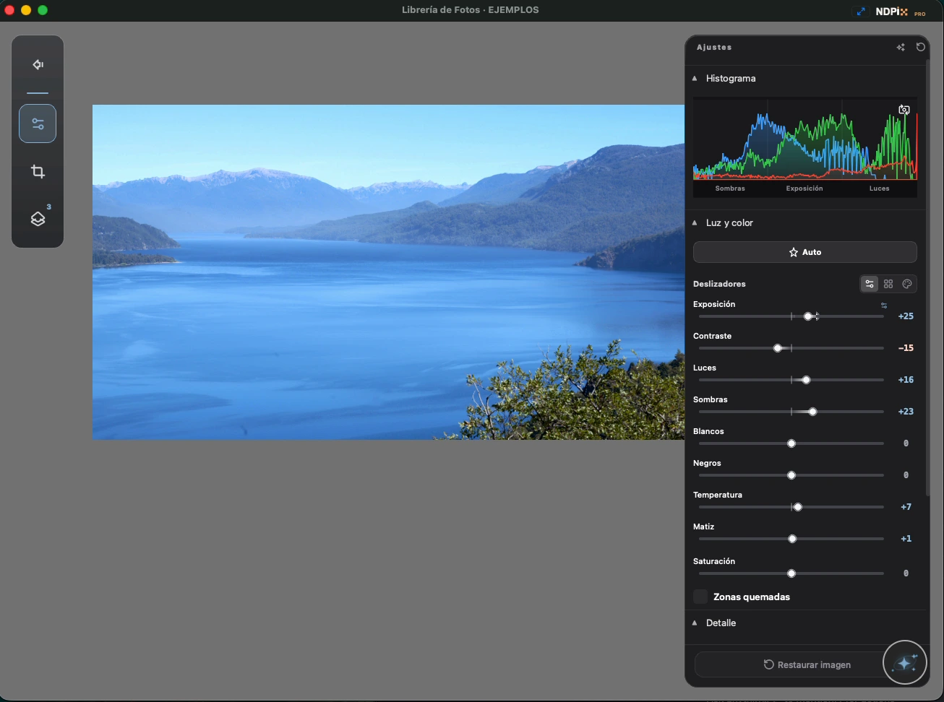The image size is (944, 702).
Task: Click the fullscreen arrows icon in title bar
Action: (860, 12)
